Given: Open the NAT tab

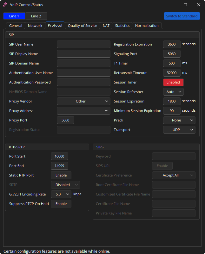Looking at the screenshot, I should point(106,26).
